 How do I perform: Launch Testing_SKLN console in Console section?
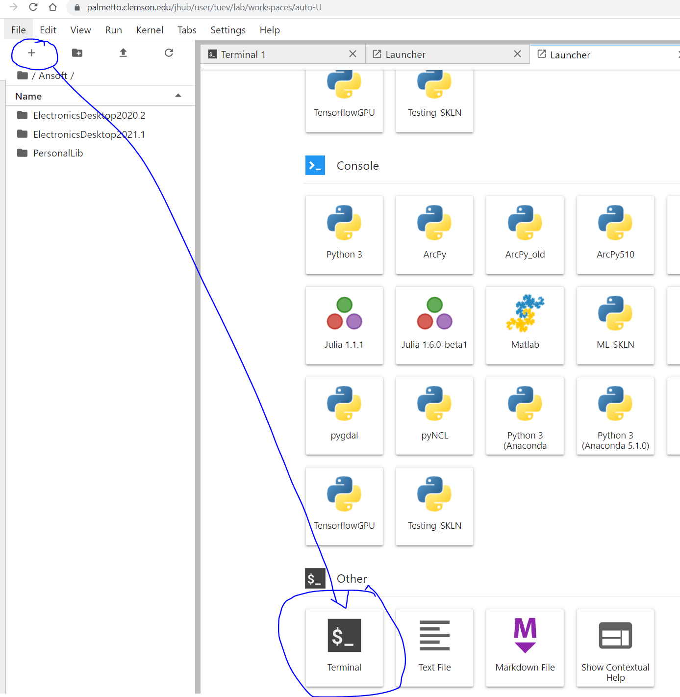[x=434, y=506]
